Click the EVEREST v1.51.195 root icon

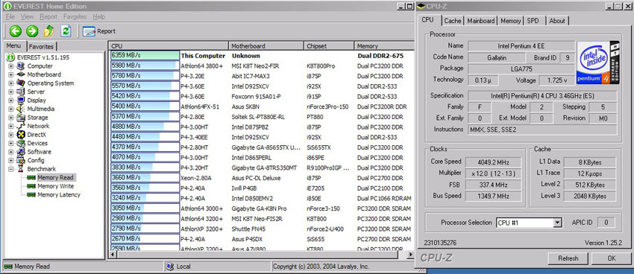(x=10, y=57)
